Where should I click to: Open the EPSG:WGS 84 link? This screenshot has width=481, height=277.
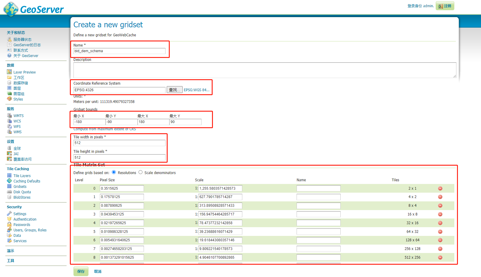197,90
